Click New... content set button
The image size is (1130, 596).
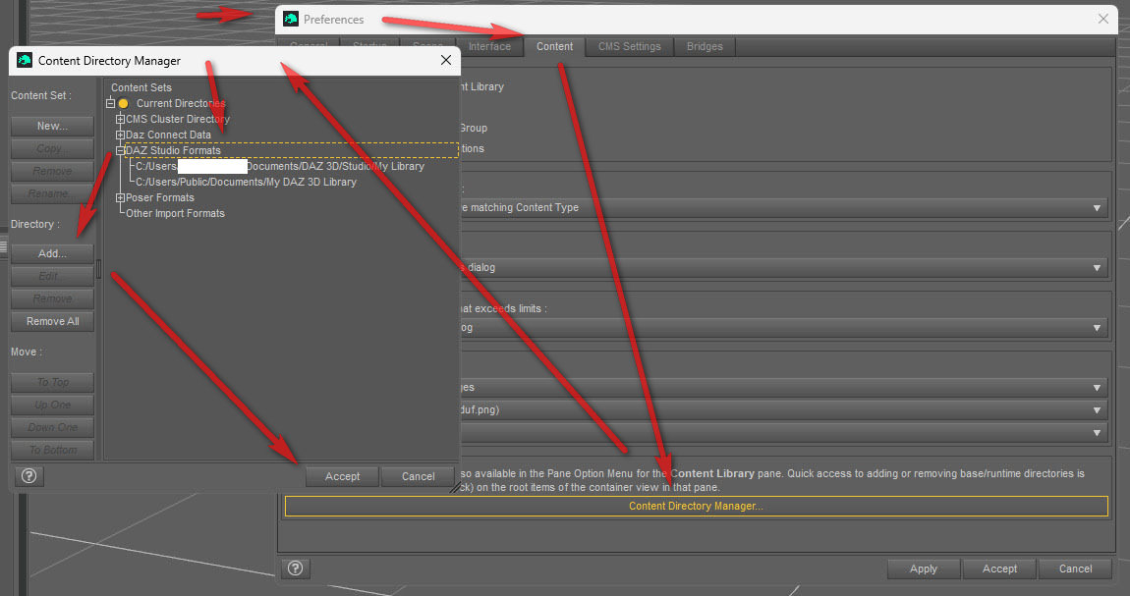[x=52, y=127]
